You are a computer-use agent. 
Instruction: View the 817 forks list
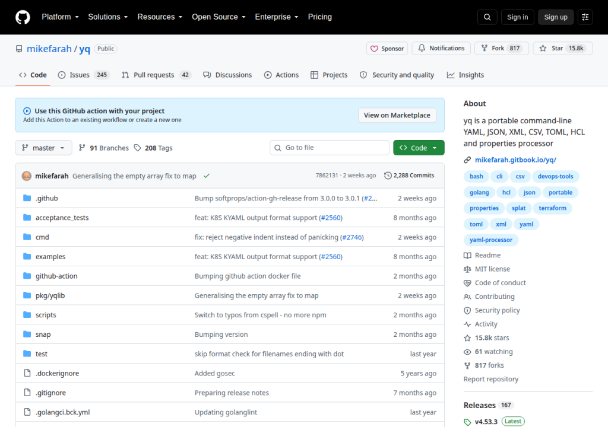[x=483, y=365]
